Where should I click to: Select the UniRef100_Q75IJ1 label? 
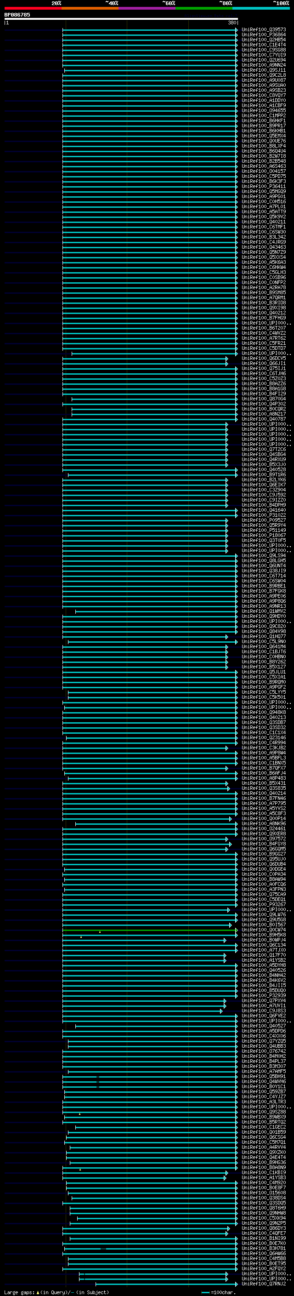point(264,368)
